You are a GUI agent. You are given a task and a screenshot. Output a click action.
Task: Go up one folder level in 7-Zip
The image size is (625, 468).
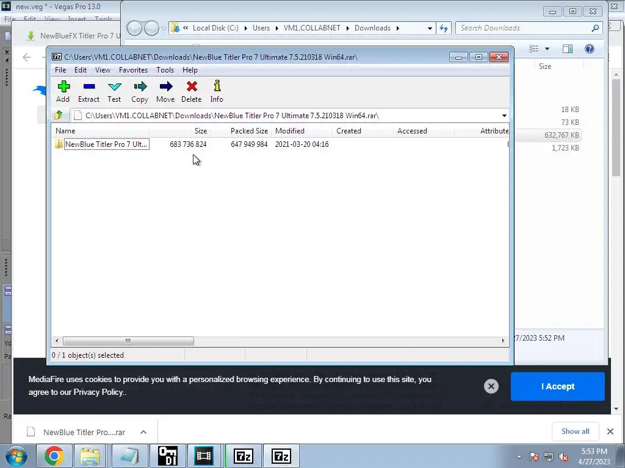click(59, 115)
